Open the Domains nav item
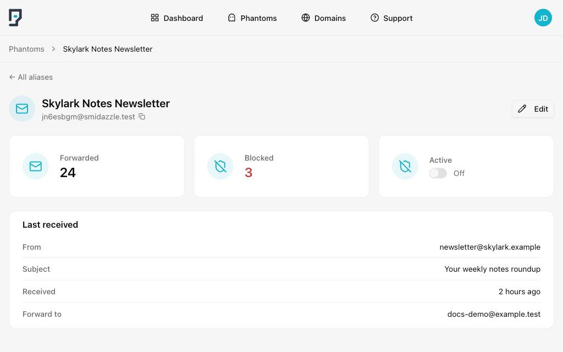The height and width of the screenshot is (352, 563). [x=323, y=18]
